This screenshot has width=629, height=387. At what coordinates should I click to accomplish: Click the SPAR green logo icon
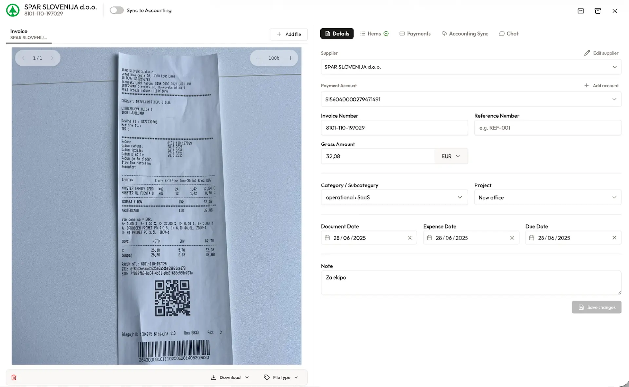click(13, 10)
